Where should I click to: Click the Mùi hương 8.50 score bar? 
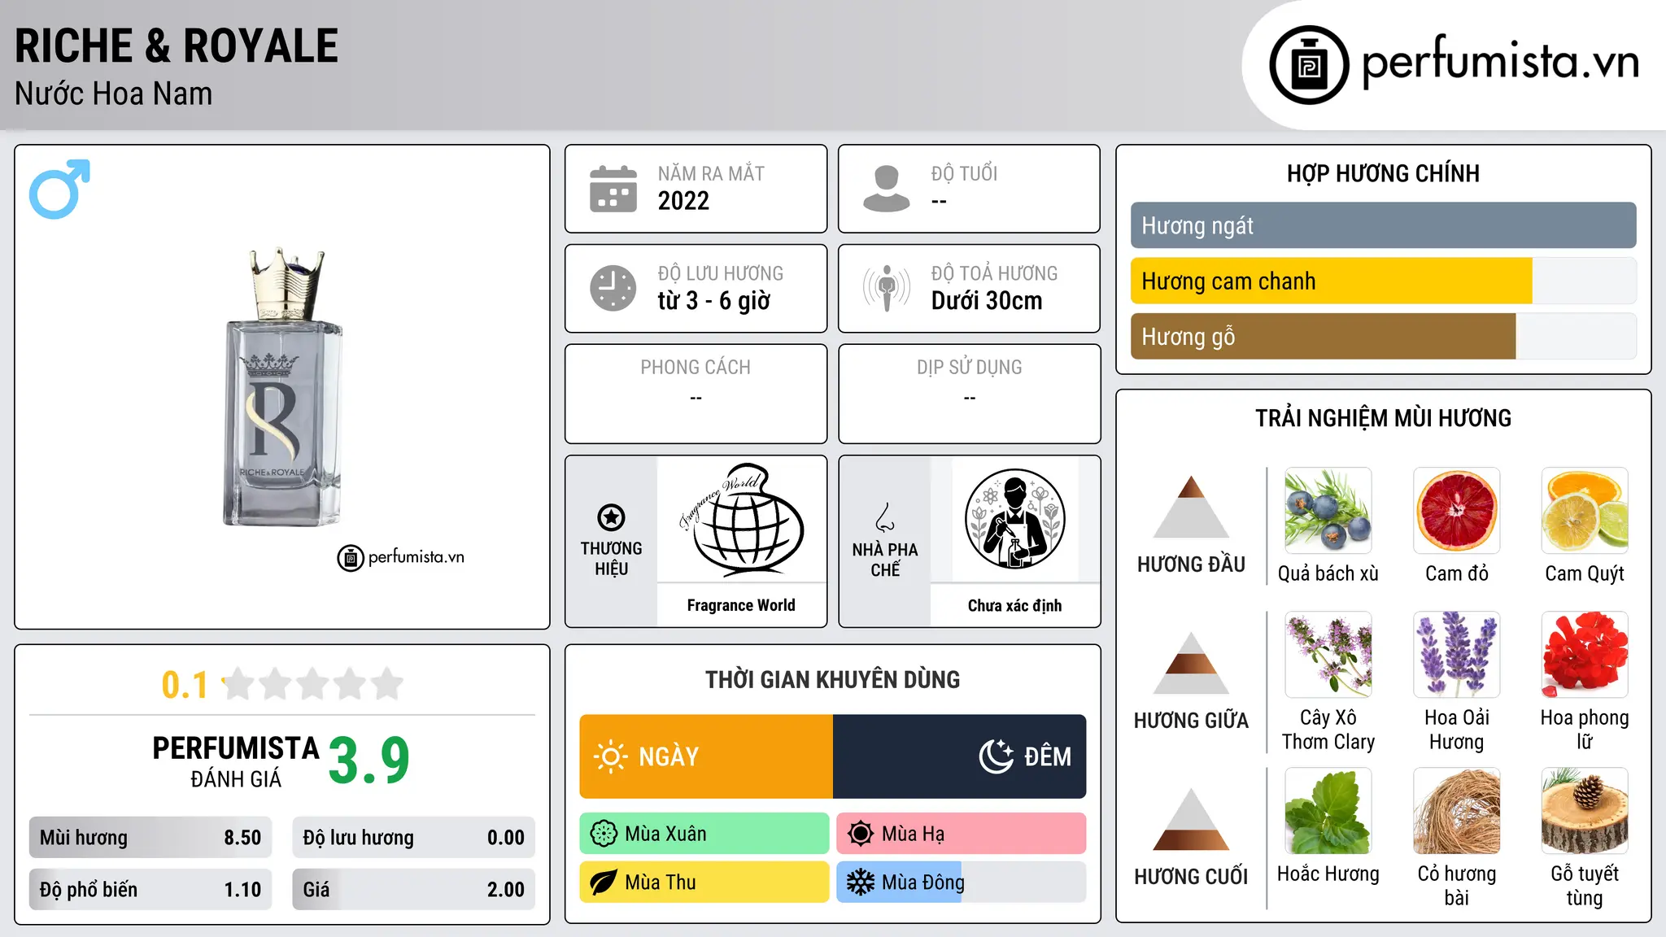click(x=150, y=838)
